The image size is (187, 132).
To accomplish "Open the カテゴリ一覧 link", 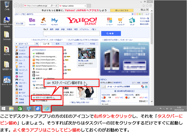I will point(144,18).
